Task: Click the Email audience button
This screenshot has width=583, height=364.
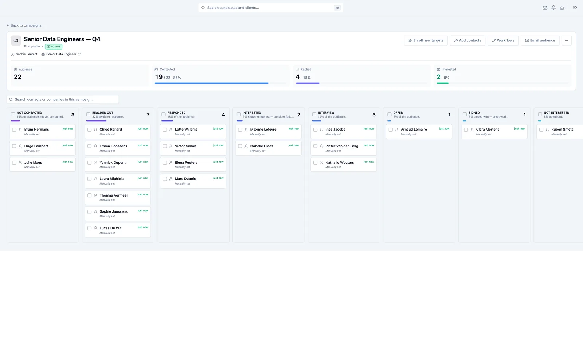Action: [540, 40]
